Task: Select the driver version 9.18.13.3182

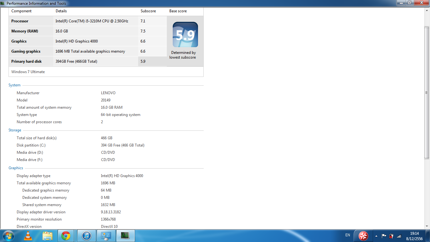Action: tap(111, 212)
